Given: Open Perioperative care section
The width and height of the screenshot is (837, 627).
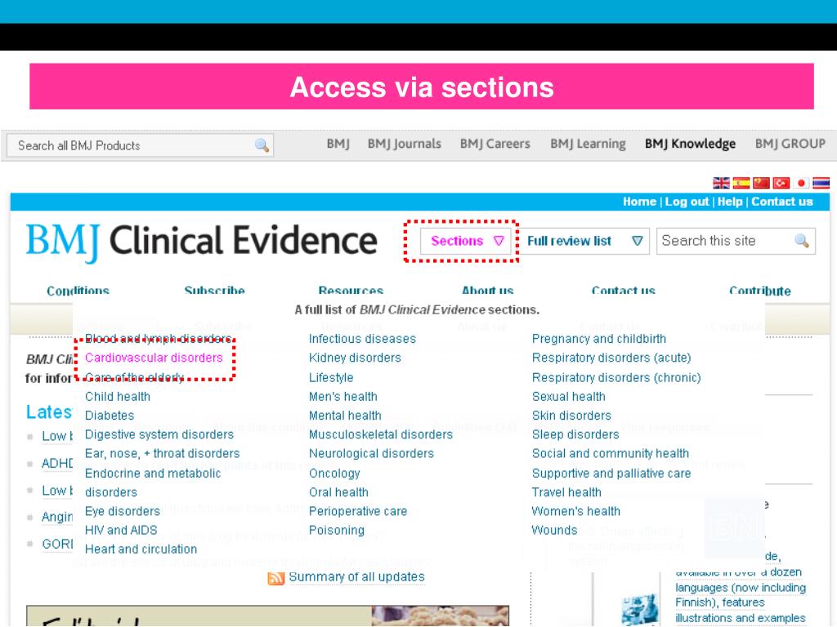Looking at the screenshot, I should pos(358,511).
